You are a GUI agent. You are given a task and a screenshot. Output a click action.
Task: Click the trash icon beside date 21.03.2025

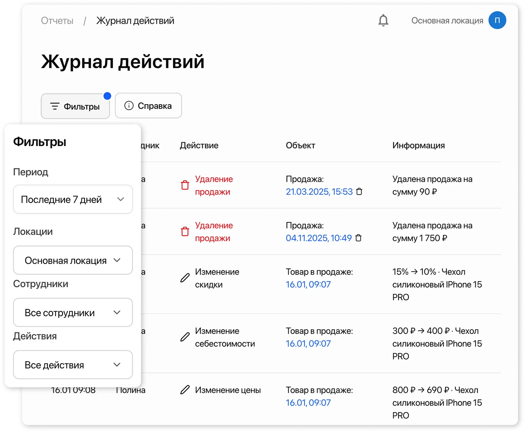[x=360, y=192]
